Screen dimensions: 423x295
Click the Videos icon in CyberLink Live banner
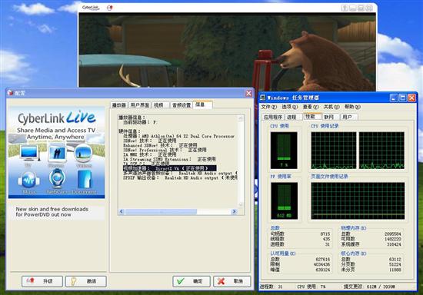pos(84,153)
